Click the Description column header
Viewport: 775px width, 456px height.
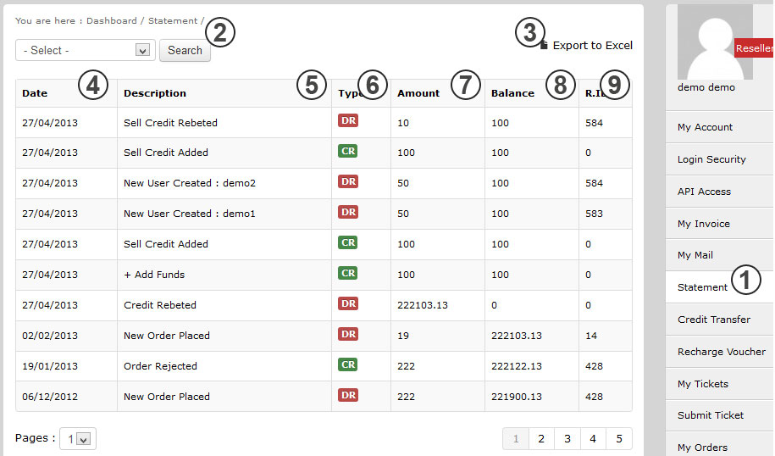[x=155, y=93]
